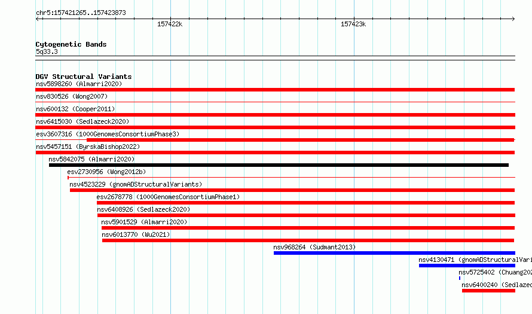Click the red bar under esv2678778
The image size is (532, 314).
pyautogui.click(x=305, y=203)
